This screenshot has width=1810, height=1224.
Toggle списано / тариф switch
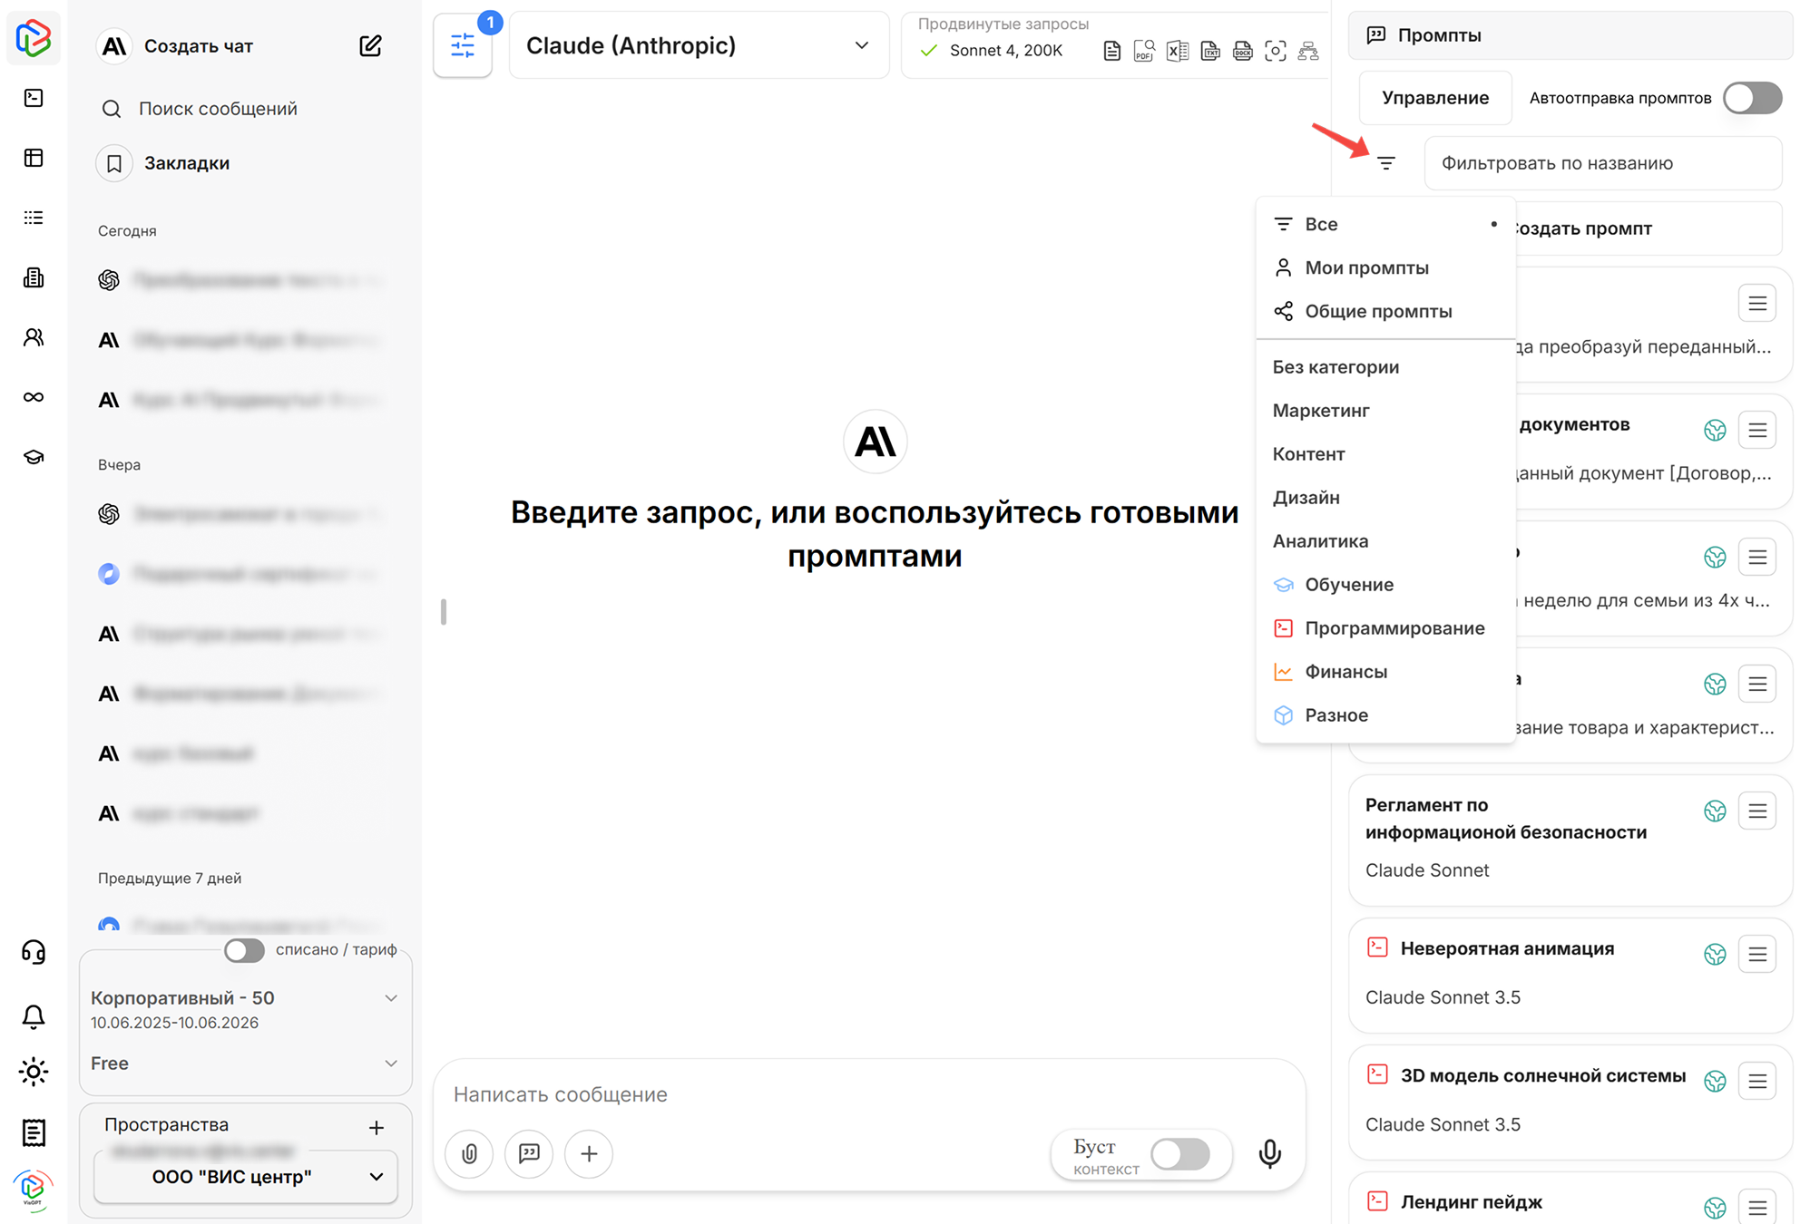click(x=244, y=950)
